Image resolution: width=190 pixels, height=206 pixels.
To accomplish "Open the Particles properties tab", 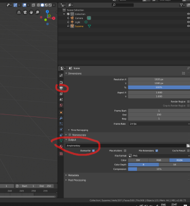I will [61, 124].
